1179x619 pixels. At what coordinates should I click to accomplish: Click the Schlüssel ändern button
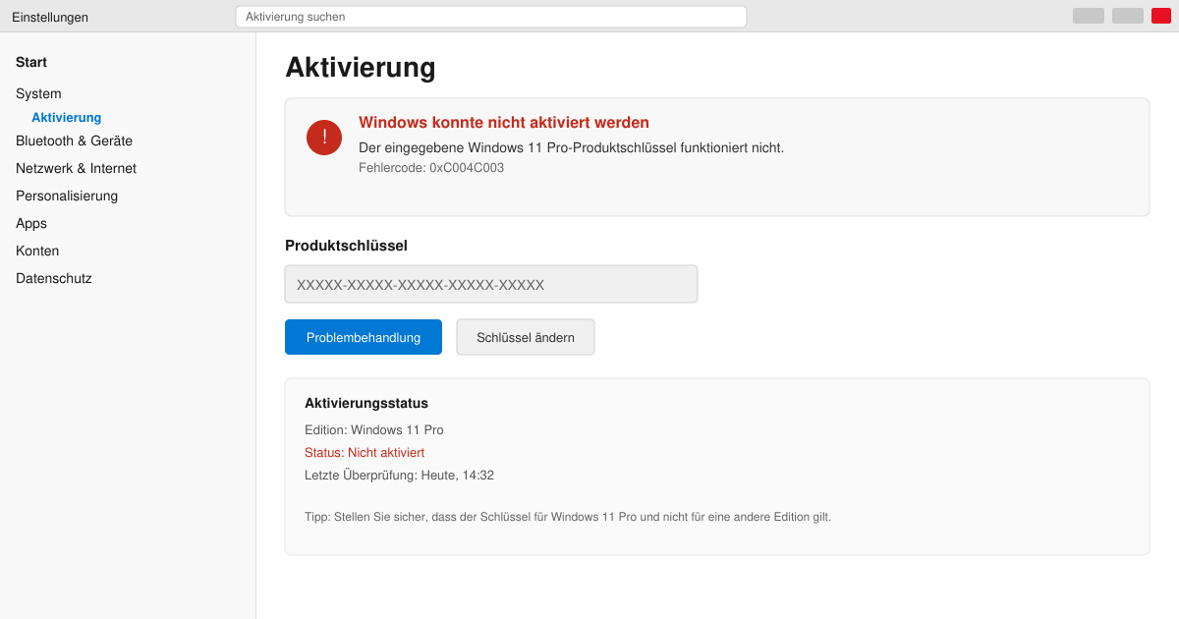[526, 337]
